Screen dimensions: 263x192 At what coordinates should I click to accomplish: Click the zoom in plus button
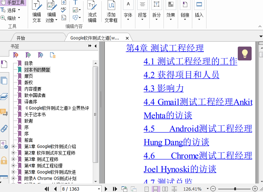(255, 189)
